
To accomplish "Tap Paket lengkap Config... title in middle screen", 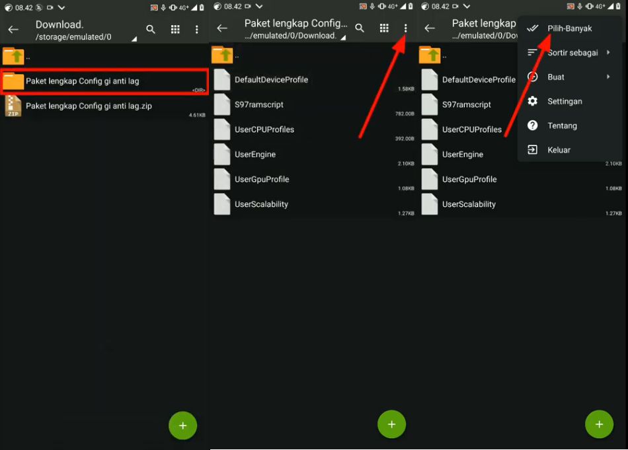I will [296, 23].
